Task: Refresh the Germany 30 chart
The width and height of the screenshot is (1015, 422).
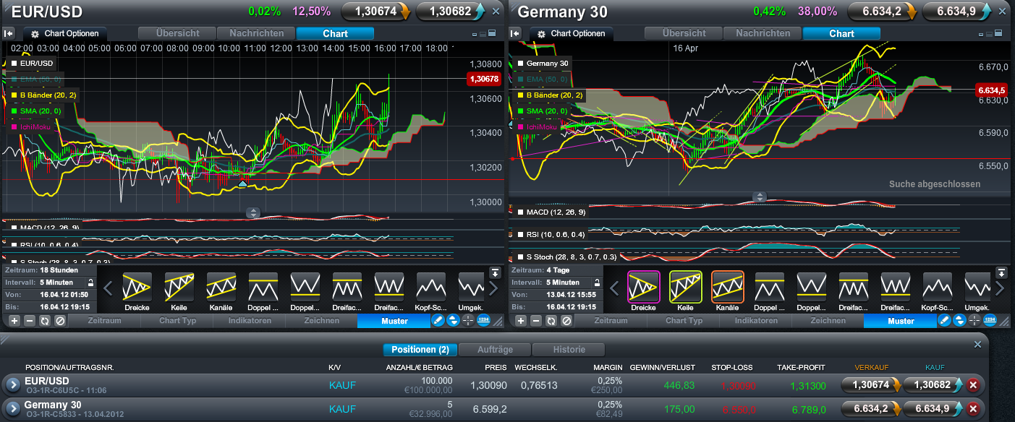Action: (551, 320)
